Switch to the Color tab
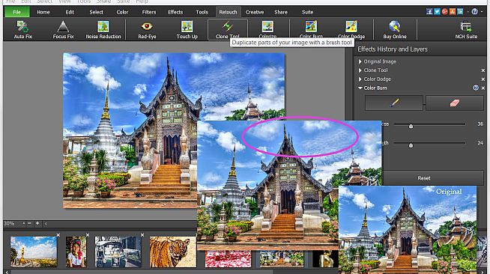This screenshot has width=490, height=274. pyautogui.click(x=122, y=12)
